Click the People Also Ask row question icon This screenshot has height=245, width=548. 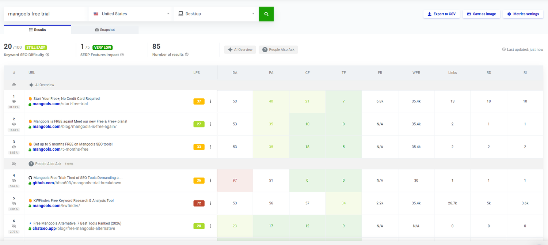point(31,164)
